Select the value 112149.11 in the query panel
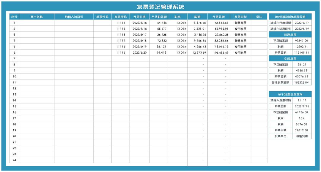The width and height of the screenshot is (321, 172). 302,52
